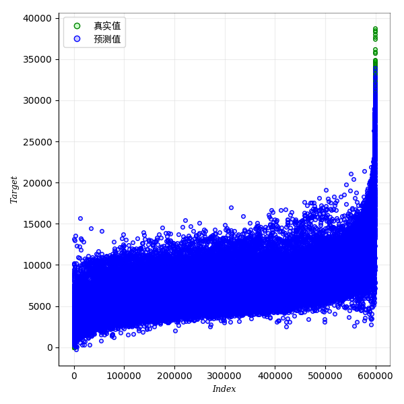
Task: Click the 15000 y-axis tick label
Action: pos(38,224)
